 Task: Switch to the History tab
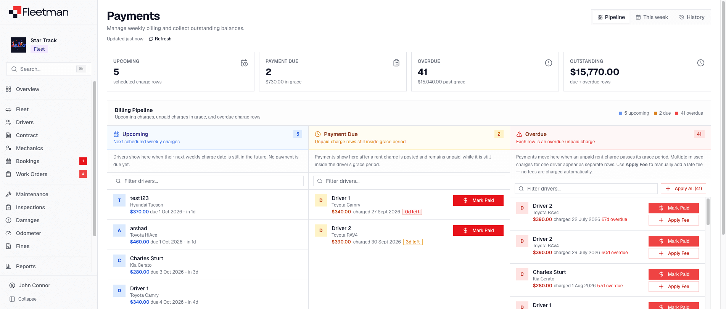pos(692,17)
